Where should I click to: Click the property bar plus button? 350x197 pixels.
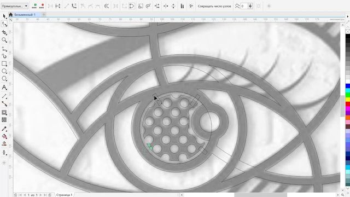(x=269, y=6)
